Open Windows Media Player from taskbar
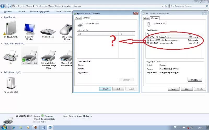 tap(28, 128)
